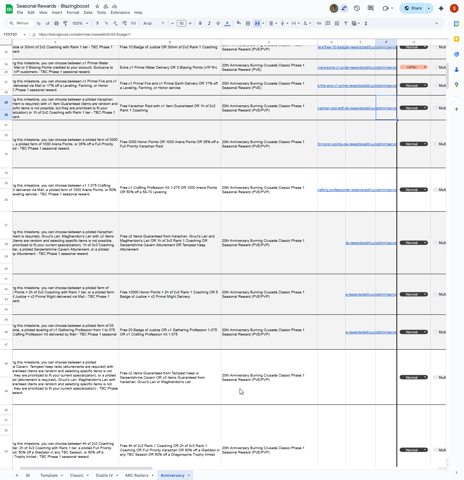Print the spreadsheet with the printer icon
464x480 pixels.
point(56,23)
